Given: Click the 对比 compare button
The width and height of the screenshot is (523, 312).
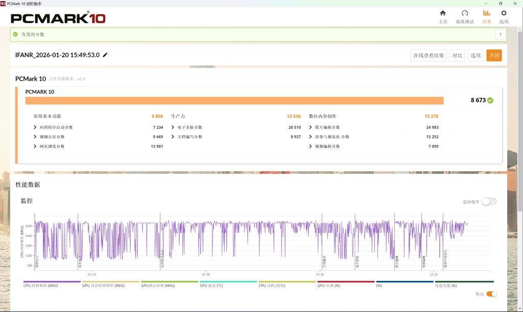Looking at the screenshot, I should [457, 56].
